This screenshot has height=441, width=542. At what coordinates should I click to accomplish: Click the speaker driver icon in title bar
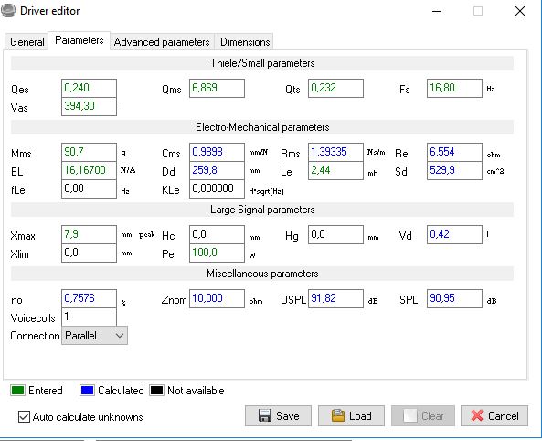[x=7, y=10]
